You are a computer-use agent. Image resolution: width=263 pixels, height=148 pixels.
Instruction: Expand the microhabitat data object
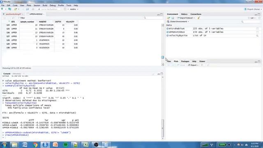click(x=167, y=28)
